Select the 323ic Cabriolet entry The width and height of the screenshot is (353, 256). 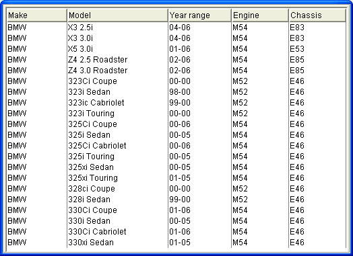click(x=176, y=103)
